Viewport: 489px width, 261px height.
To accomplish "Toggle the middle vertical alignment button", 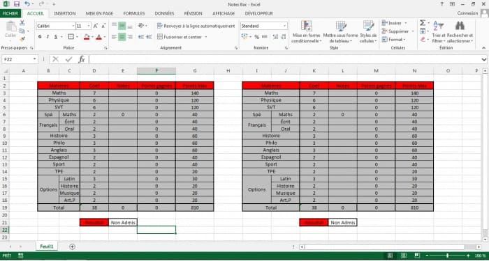I will tap(122, 26).
